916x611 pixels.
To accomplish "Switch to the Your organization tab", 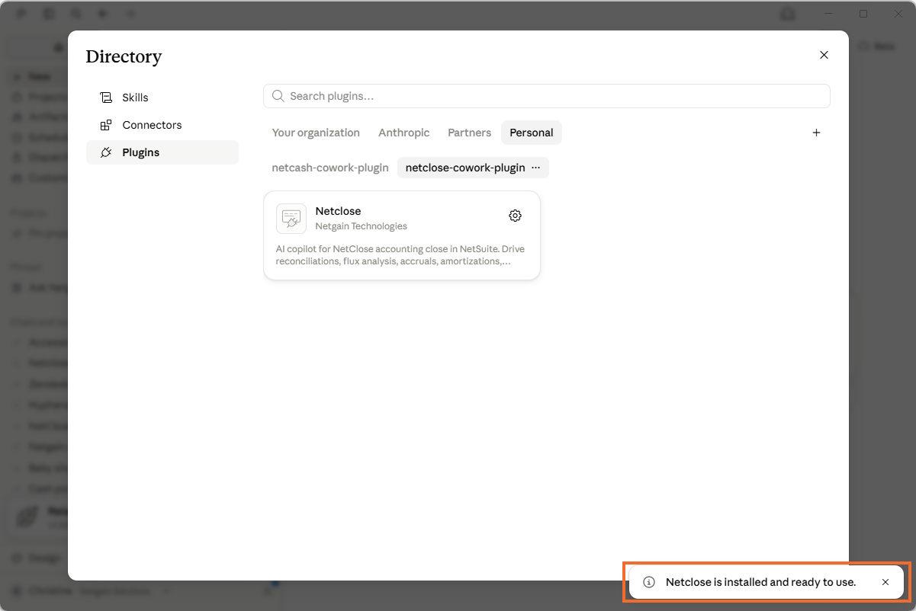I will pyautogui.click(x=316, y=133).
